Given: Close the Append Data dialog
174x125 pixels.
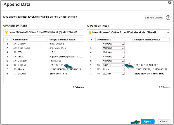Looking at the screenshot, I should tap(169, 2).
